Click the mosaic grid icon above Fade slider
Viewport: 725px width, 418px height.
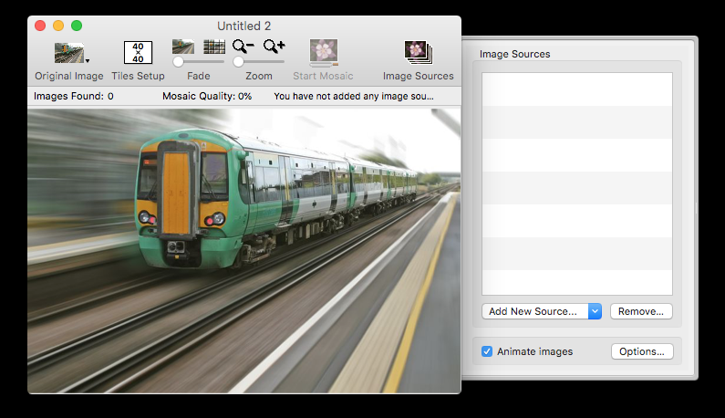pos(214,47)
